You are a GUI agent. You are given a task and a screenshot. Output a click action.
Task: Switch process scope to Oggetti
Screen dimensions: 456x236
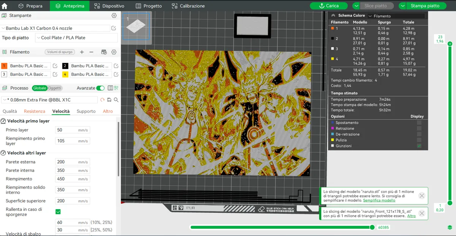click(x=54, y=88)
